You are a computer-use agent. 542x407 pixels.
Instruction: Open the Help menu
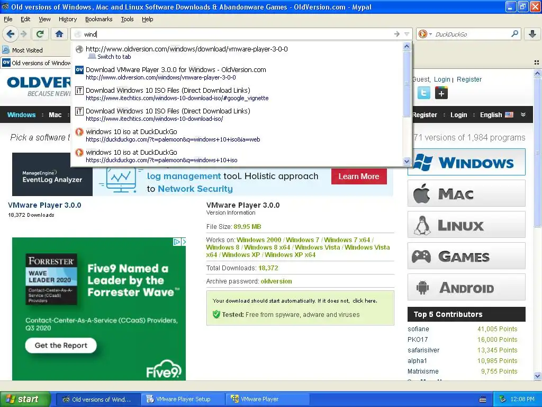pos(147,19)
